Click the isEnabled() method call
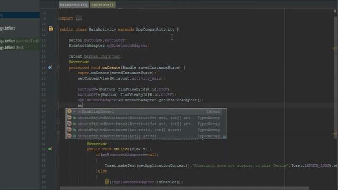Image resolution: width=338 pixels, height=190 pixels. pyautogui.click(x=169, y=182)
